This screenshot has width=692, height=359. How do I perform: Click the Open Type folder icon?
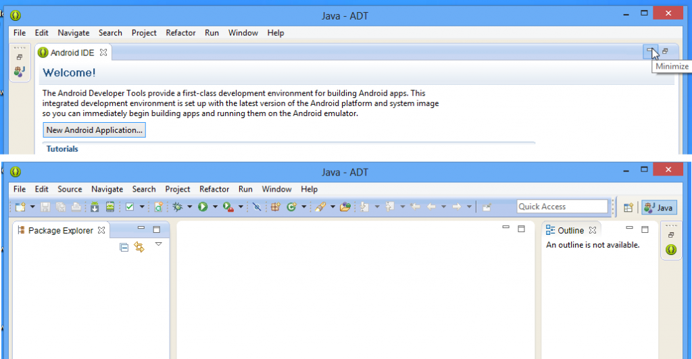pos(345,206)
